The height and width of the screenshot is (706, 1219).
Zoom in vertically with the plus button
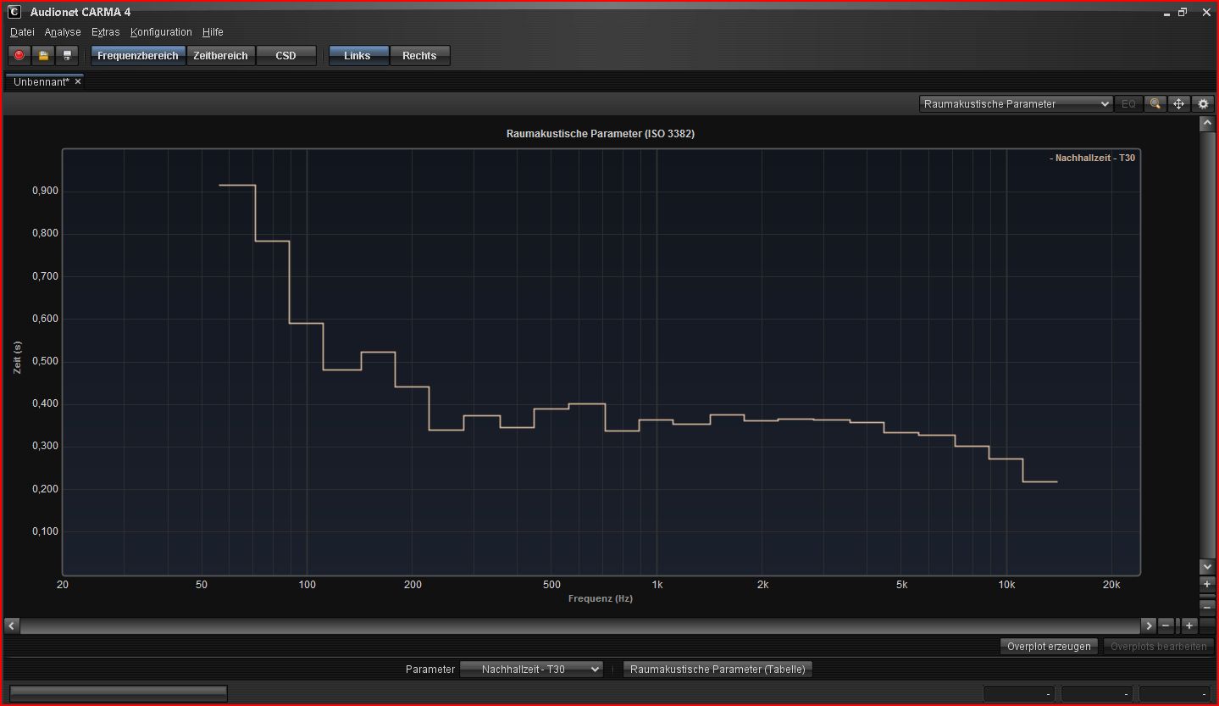(1207, 584)
